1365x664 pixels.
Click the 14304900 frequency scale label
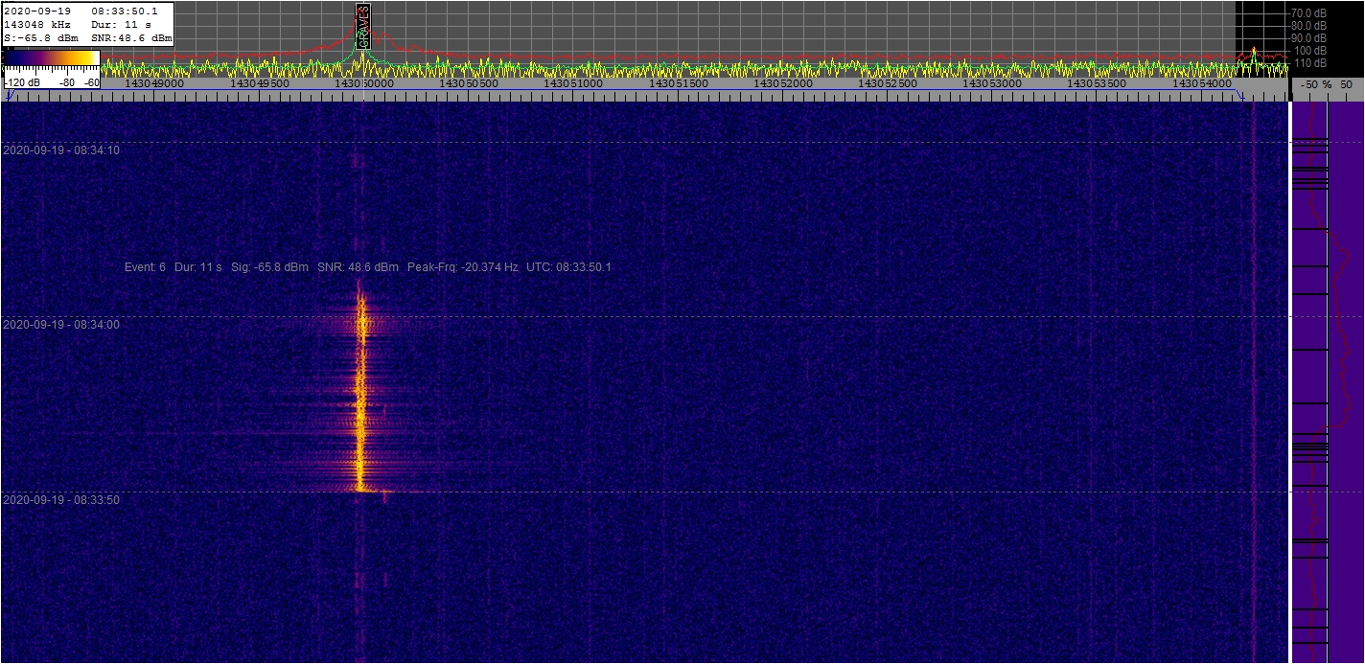154,84
